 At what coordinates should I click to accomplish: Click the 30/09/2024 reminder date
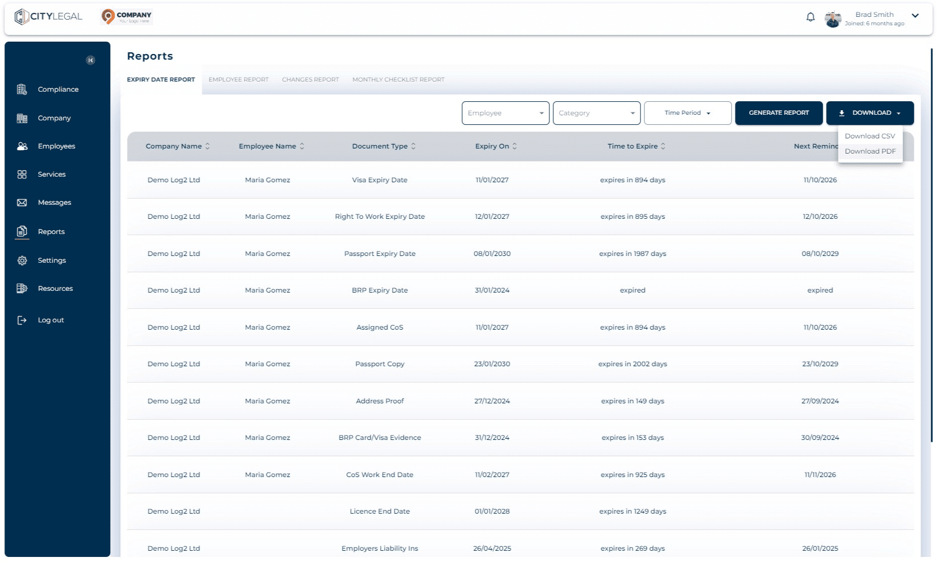[820, 438]
